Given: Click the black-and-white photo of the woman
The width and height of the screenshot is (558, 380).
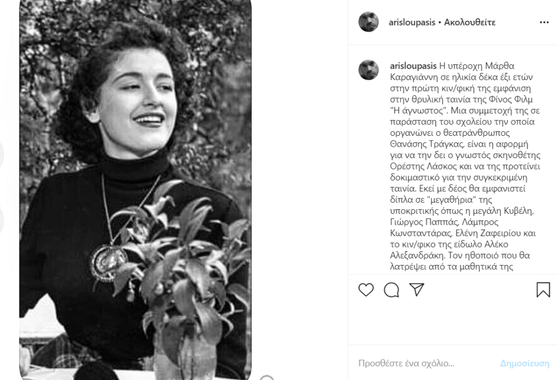Looking at the screenshot, I should [135, 190].
